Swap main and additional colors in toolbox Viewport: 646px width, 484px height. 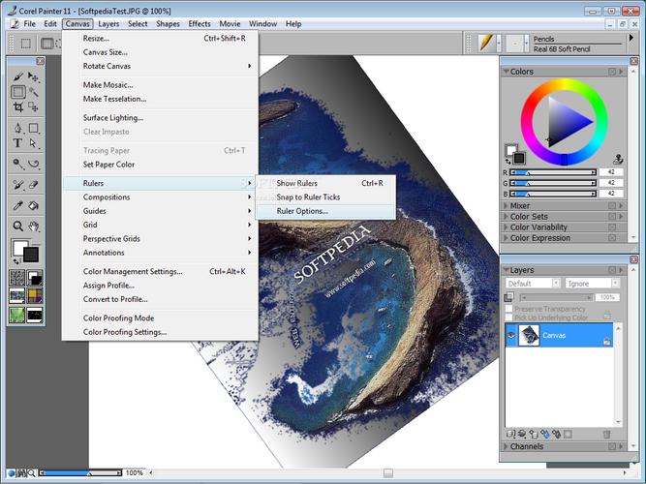[15, 261]
